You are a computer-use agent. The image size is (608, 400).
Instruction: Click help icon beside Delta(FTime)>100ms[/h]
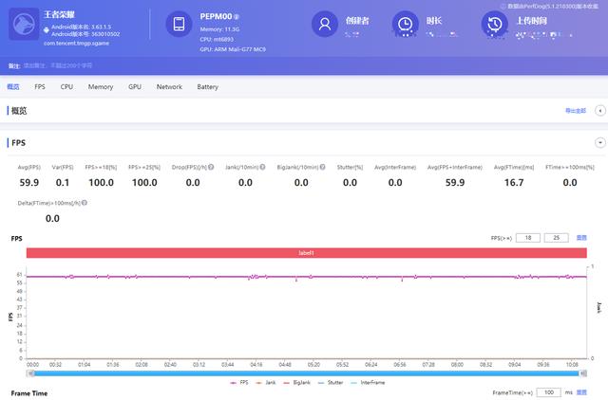pos(85,203)
